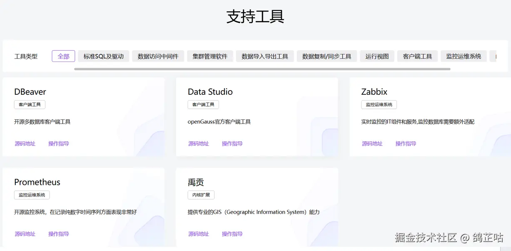The height and width of the screenshot is (251, 511).
Task: Filter by 运行视图 category
Action: point(377,56)
